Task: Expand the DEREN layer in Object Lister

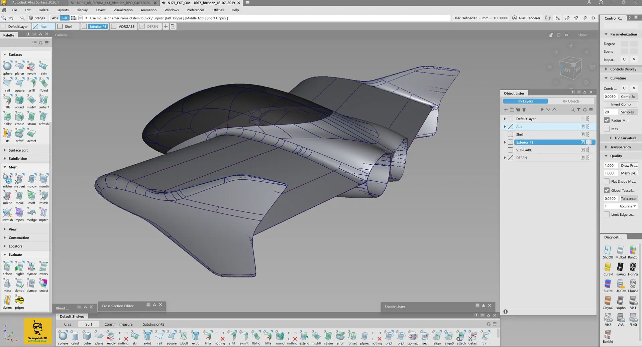Action: click(x=505, y=158)
